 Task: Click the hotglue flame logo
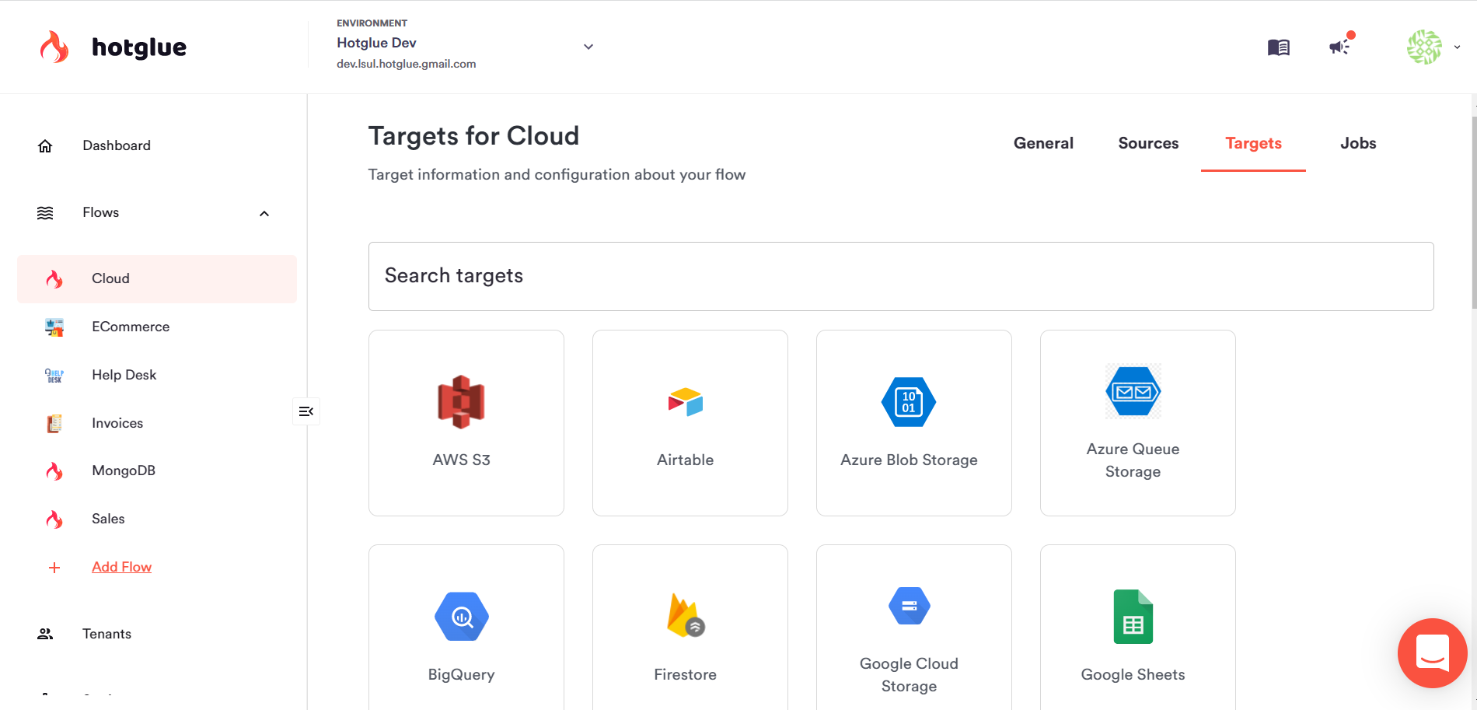54,47
